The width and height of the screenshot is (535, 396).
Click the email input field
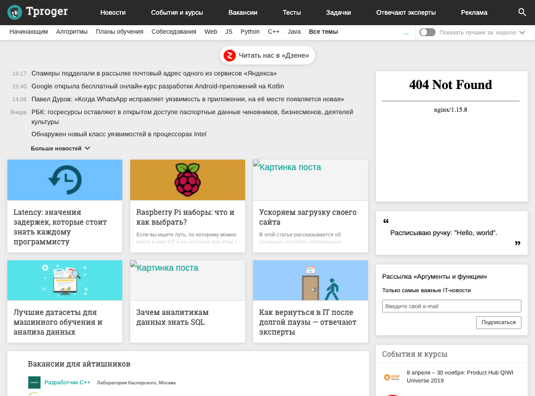click(451, 306)
